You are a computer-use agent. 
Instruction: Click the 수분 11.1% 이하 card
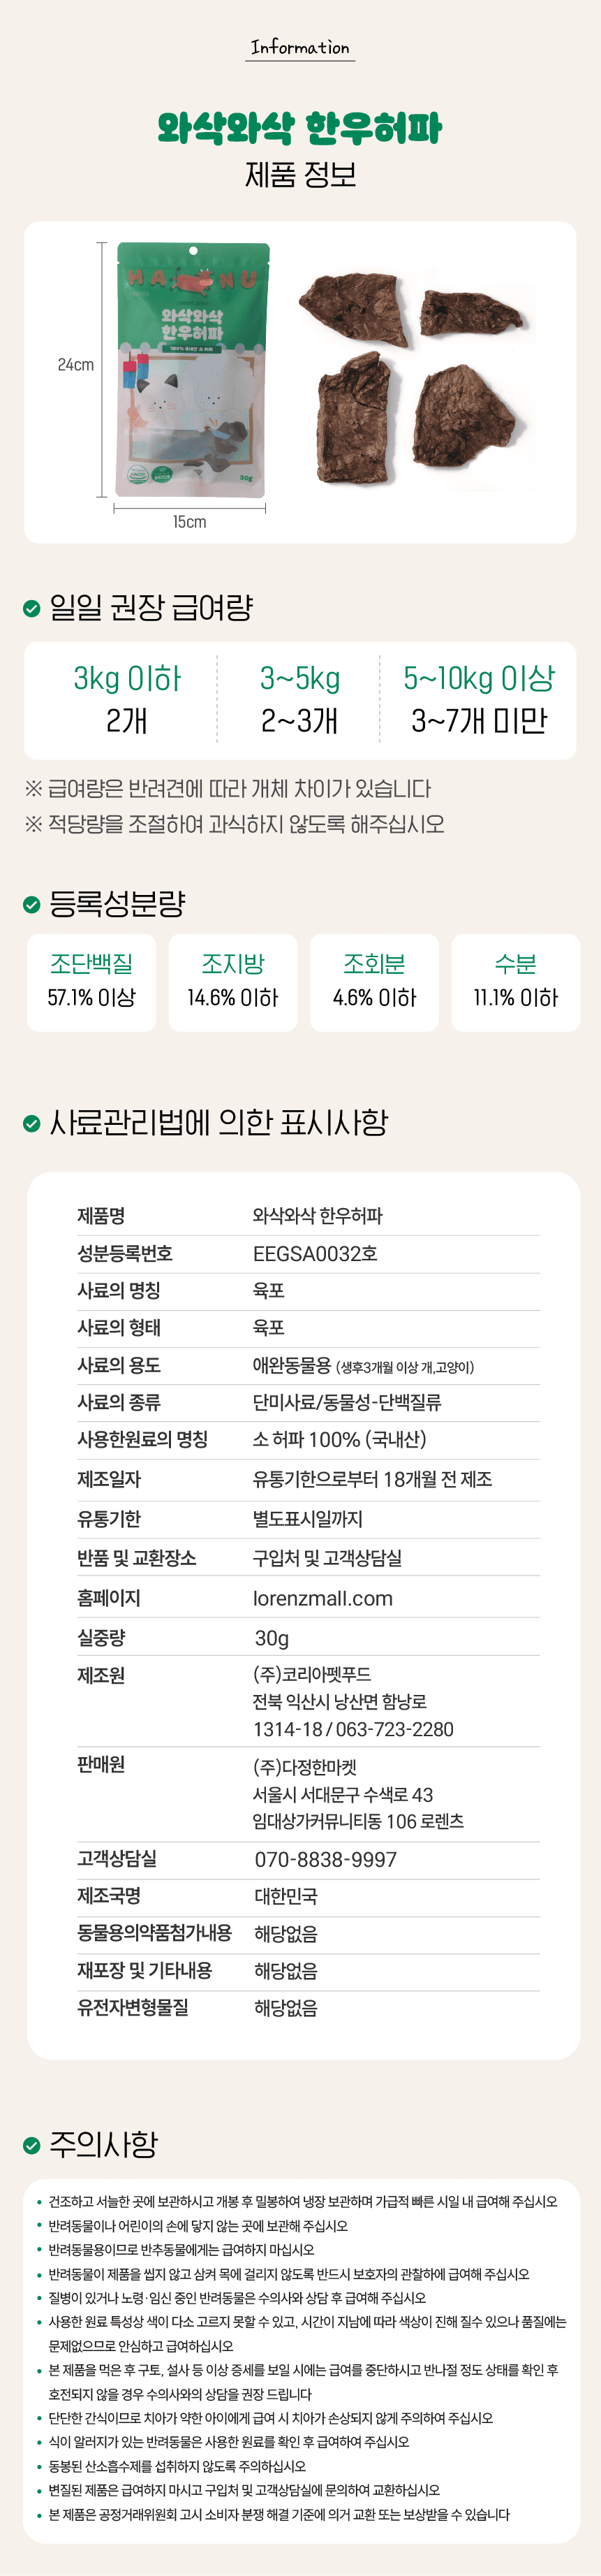[515, 982]
